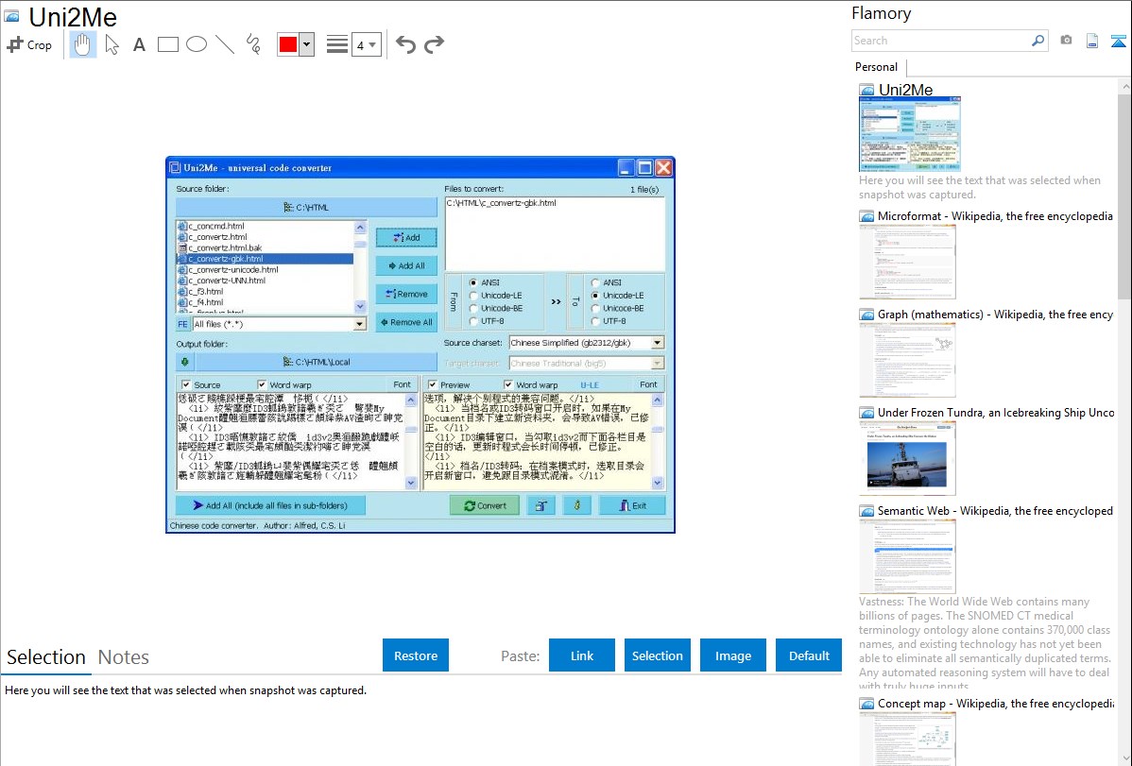Select the text annotation tool
Screen dimensions: 1132x766
[x=139, y=44]
